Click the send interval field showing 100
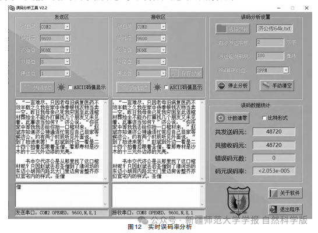318x233 pixels. (270, 56)
